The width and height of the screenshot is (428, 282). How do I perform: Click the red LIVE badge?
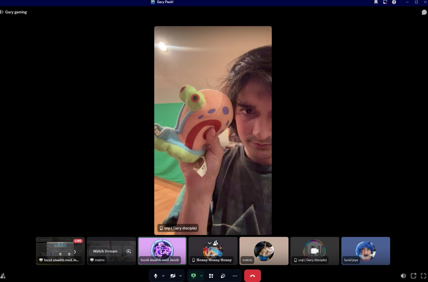(x=78, y=241)
